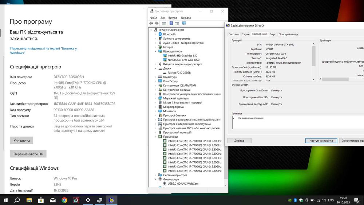364x205 pixels.
Task: Open taskbar Search magnifier
Action: point(17,200)
